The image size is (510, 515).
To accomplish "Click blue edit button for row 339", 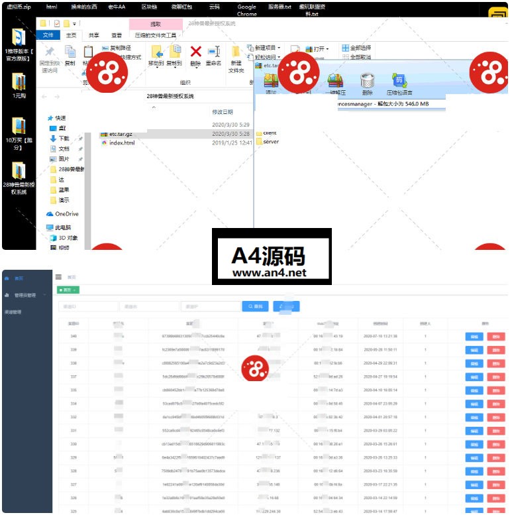I will pos(474,349).
